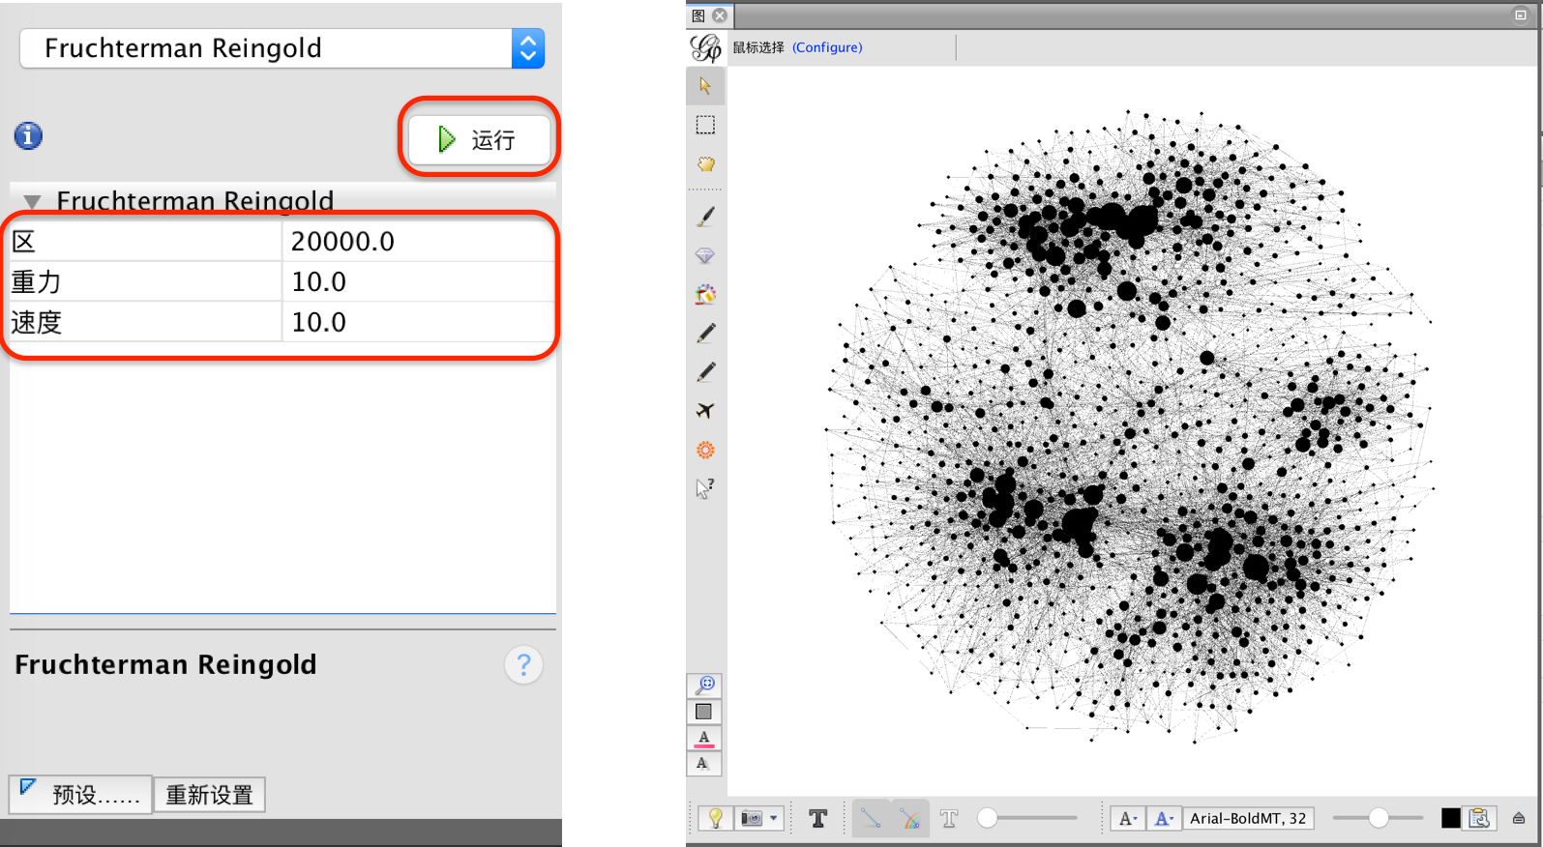This screenshot has width=1543, height=847.
Task: Toggle show edges line button
Action: point(871,819)
